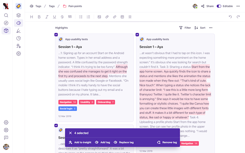The image size is (245, 153).
Task: Click Remove tag in selection bar
Action: tap(167, 142)
